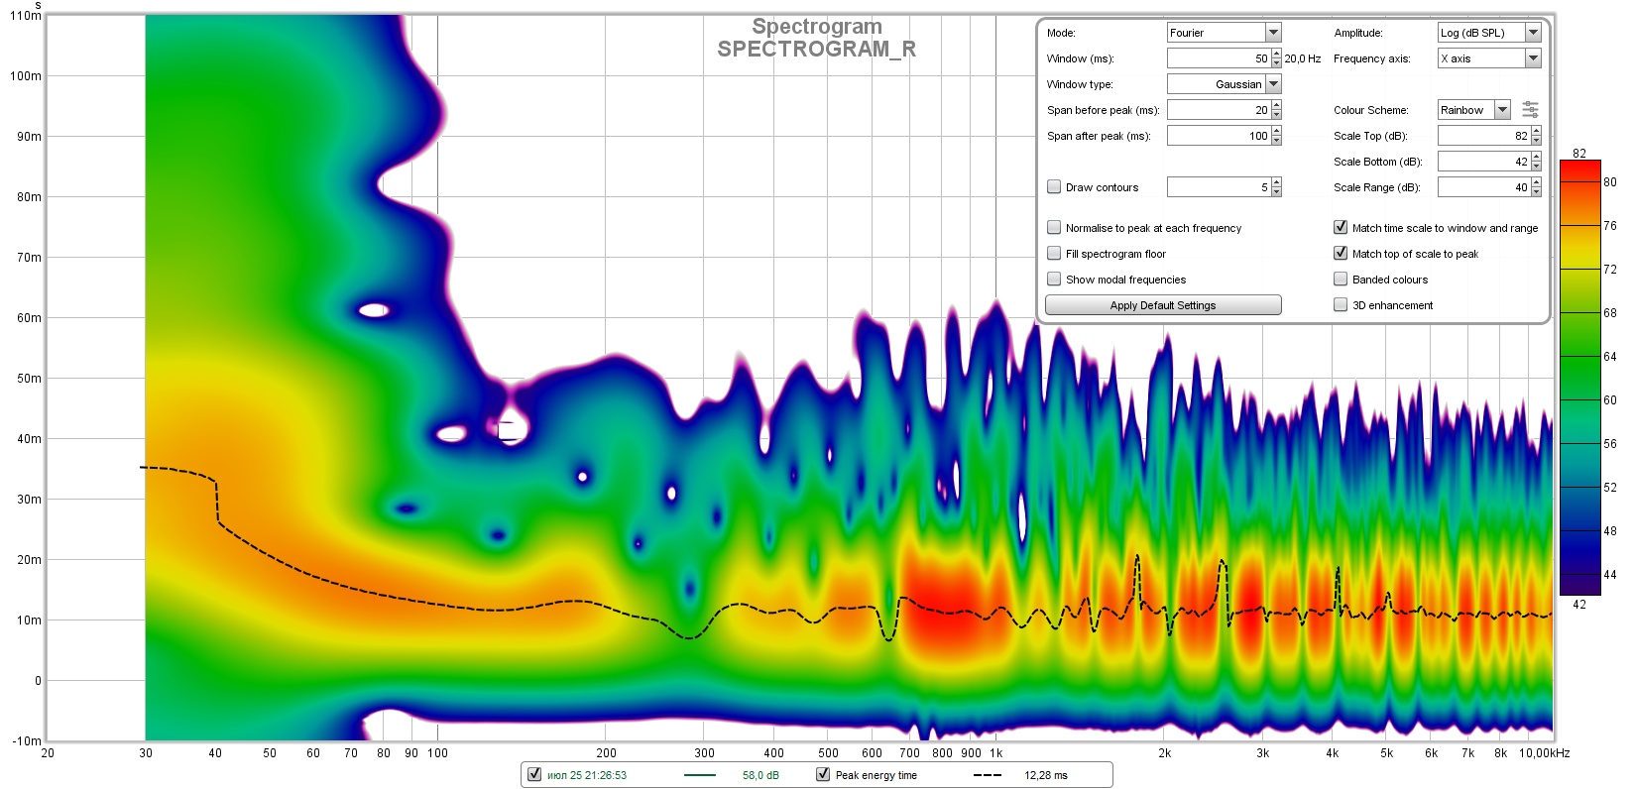Increase the Draw contours stepper value
Viewport: 1635px width, 789px height.
(x=1276, y=182)
